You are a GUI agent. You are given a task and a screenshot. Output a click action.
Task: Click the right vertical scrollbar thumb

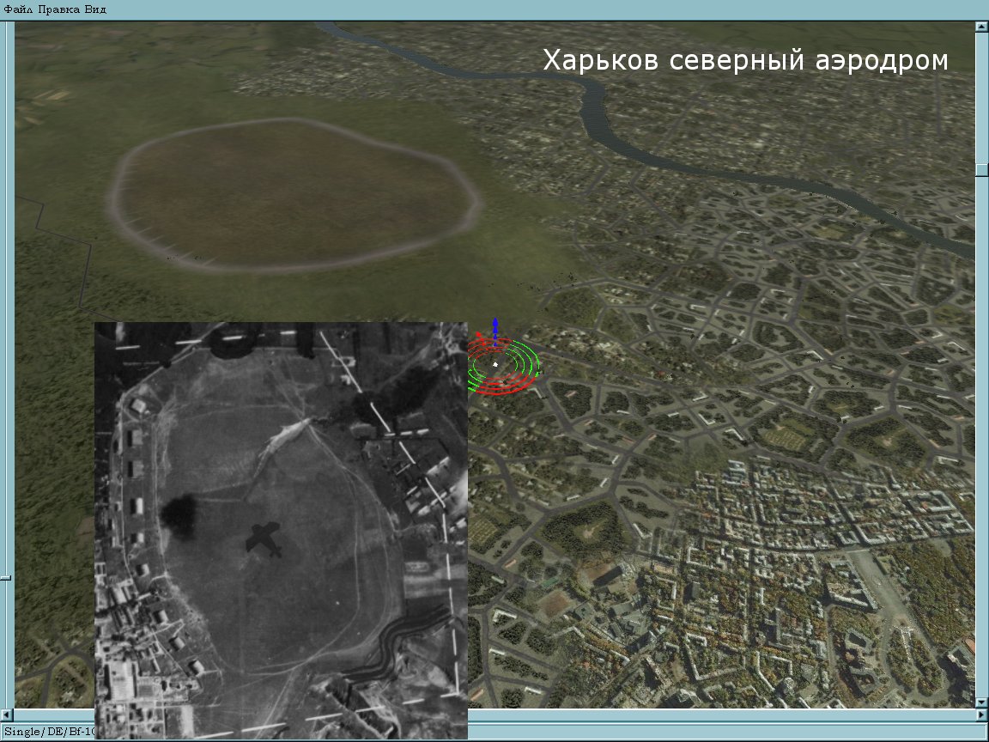tap(981, 170)
